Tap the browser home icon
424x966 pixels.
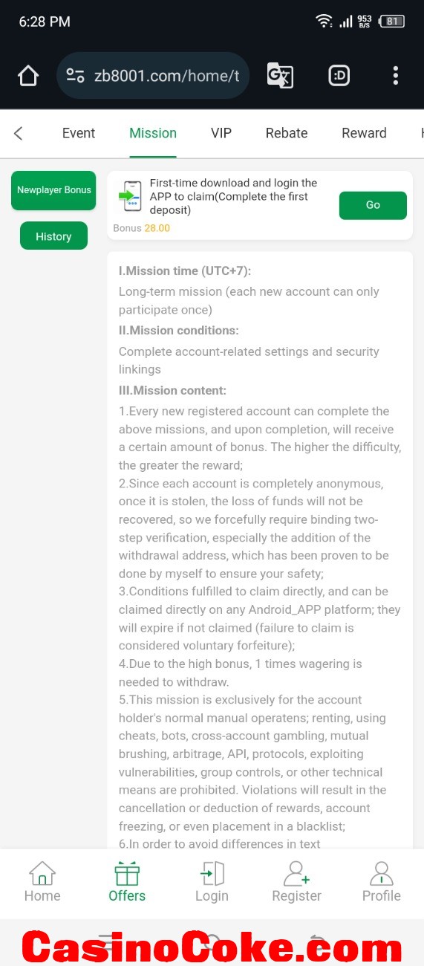tap(28, 76)
